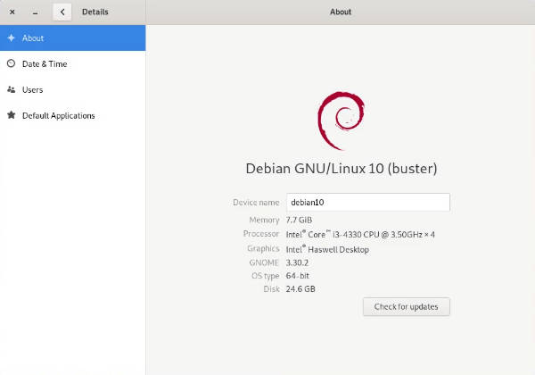
Task: Open the Users panel
Action: 73,89
